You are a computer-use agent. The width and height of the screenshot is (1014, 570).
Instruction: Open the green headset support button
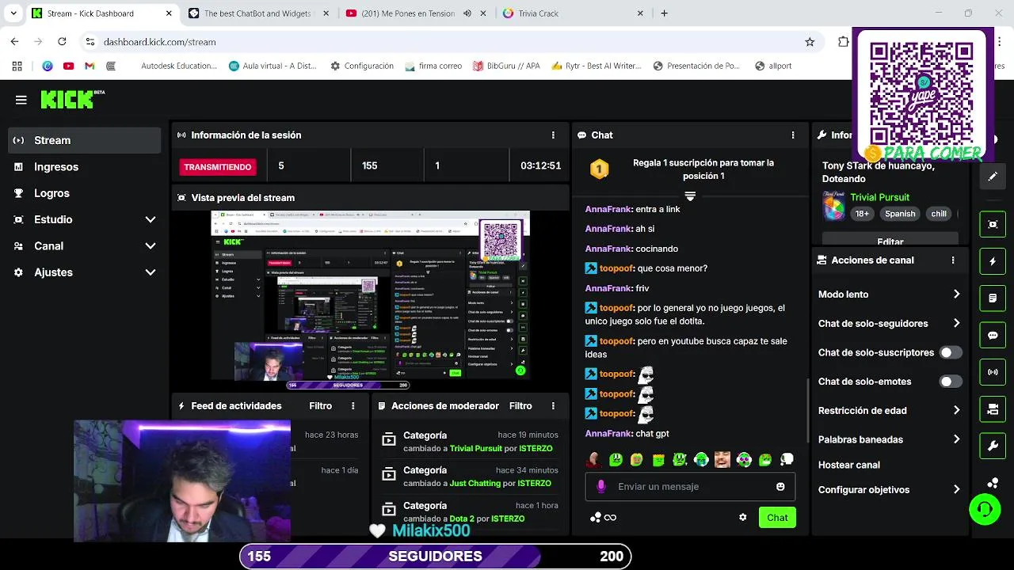[x=985, y=509]
